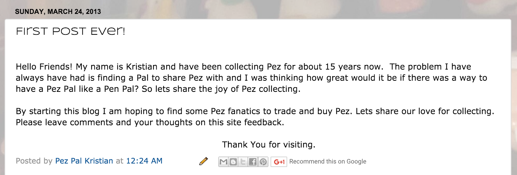Click the word 'at' before the timestamp
The width and height of the screenshot is (517, 175).
pyautogui.click(x=119, y=161)
